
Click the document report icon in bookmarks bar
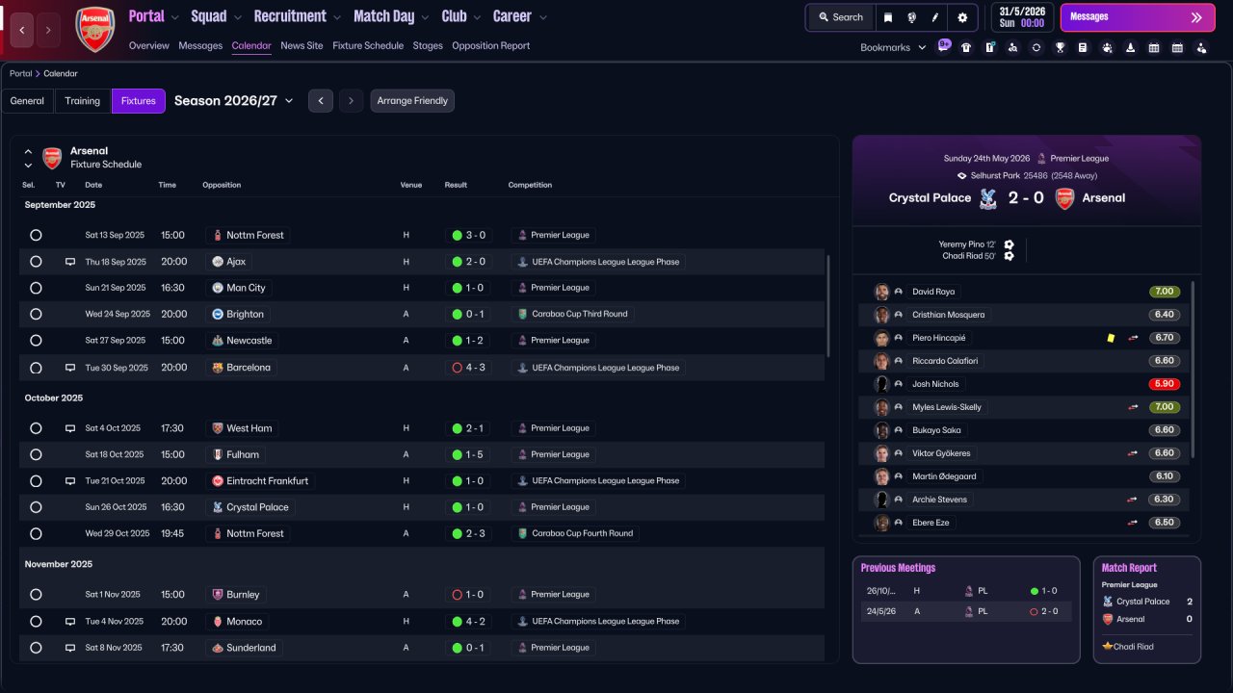(x=1083, y=47)
